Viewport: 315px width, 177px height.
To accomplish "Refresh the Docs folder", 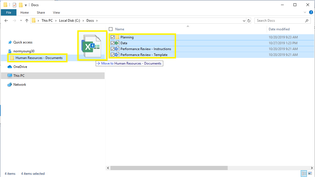I will click(249, 21).
